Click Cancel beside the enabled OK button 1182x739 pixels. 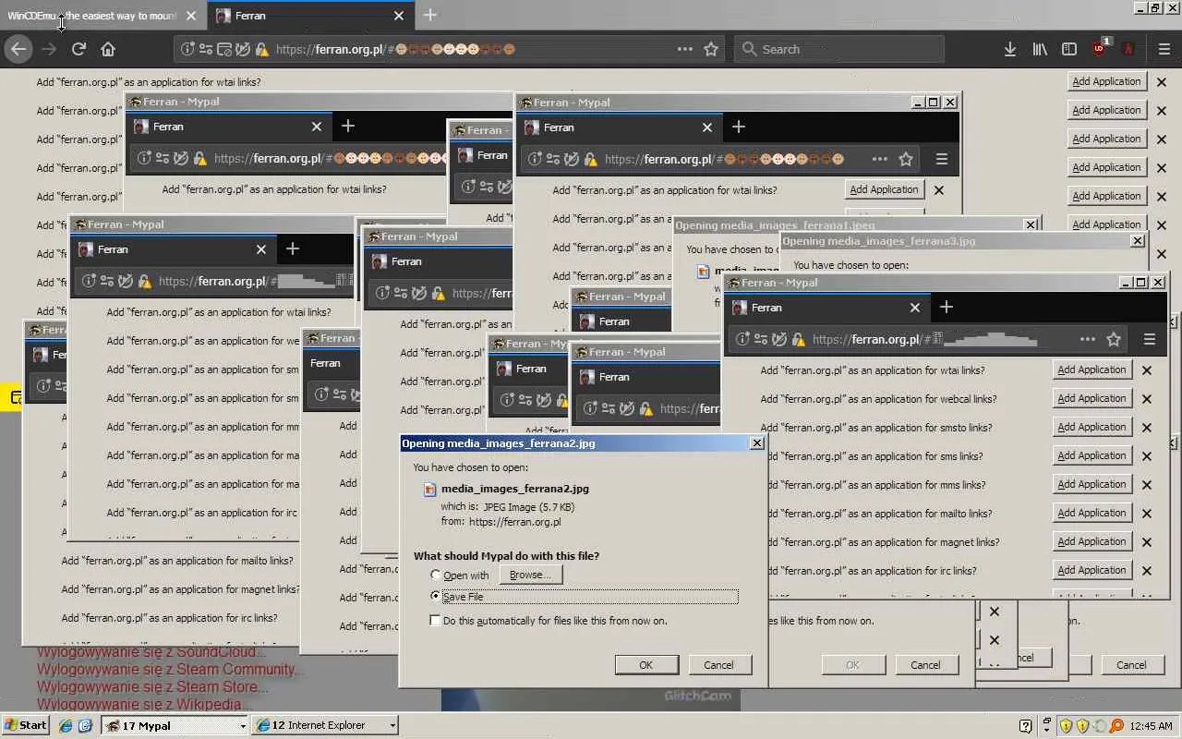pyautogui.click(x=718, y=665)
